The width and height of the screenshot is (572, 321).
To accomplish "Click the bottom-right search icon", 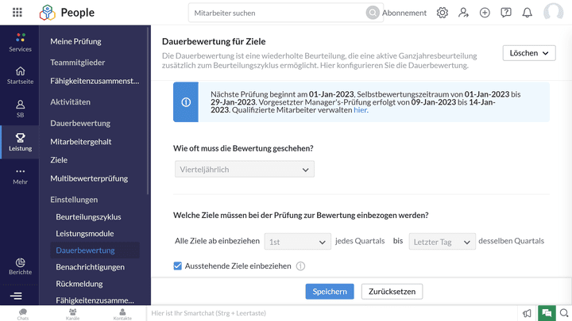I will coord(564,313).
